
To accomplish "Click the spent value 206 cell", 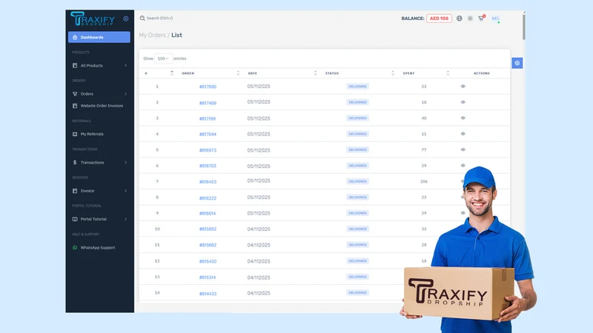I will 424,181.
